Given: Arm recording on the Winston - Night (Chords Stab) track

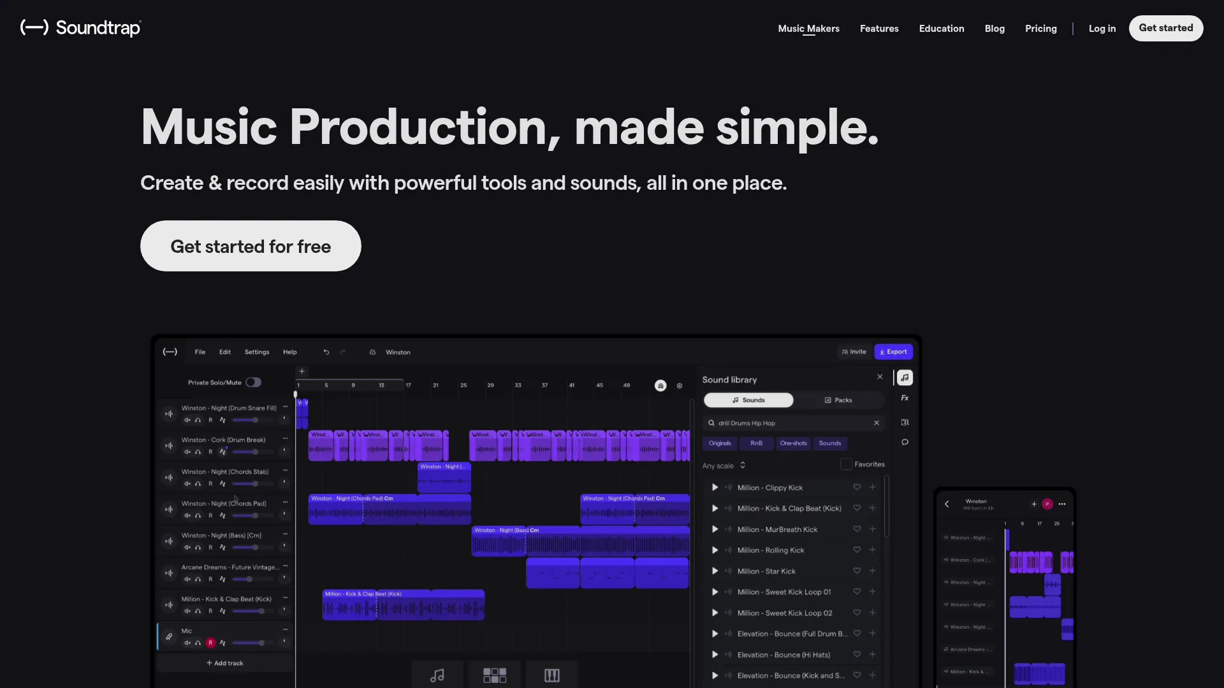Looking at the screenshot, I should point(210,484).
